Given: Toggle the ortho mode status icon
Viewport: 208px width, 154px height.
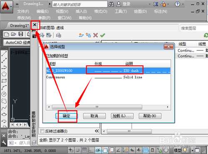Looking at the screenshot, I should [x=91, y=150].
